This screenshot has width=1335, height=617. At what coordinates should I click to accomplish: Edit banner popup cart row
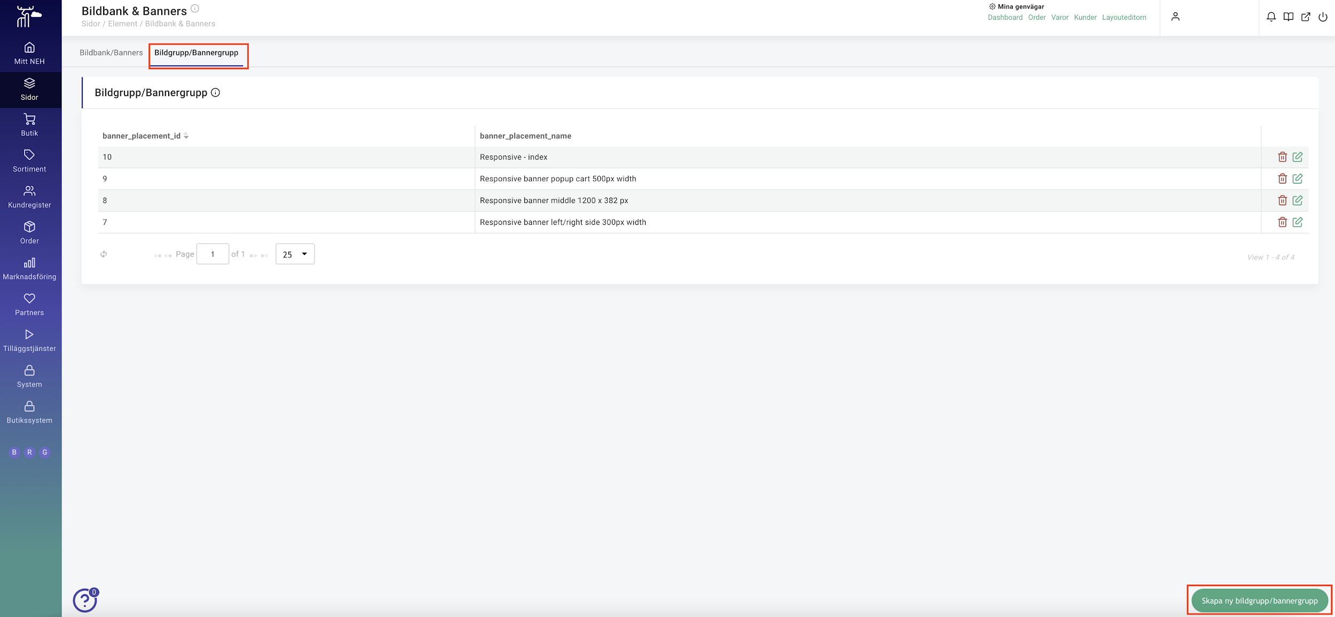tap(1298, 179)
